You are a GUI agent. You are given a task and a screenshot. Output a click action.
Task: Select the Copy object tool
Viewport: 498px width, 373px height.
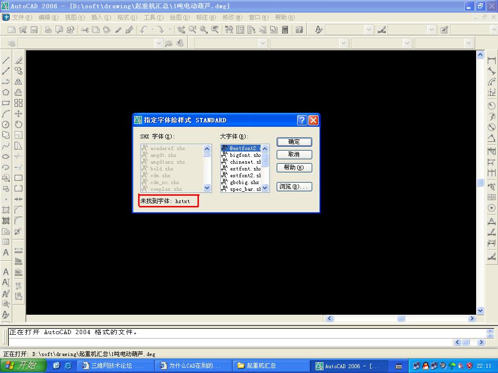coord(18,71)
